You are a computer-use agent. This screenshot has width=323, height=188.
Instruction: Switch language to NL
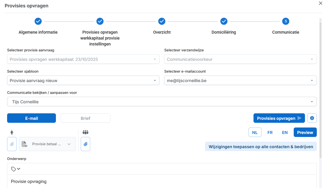point(255,133)
